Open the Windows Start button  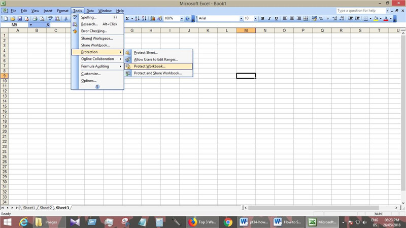click(x=7, y=222)
